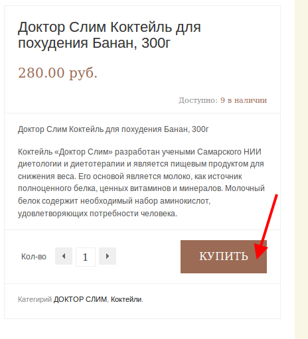
Task: Click the КУПИТЬ buy button
Action: [224, 257]
